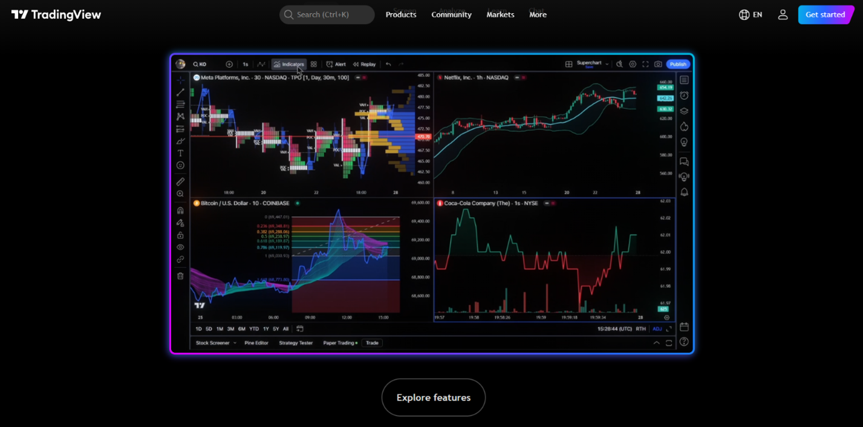
Task: Click the Trade button
Action: [372, 343]
